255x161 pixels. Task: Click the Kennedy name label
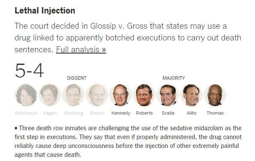click(x=121, y=113)
